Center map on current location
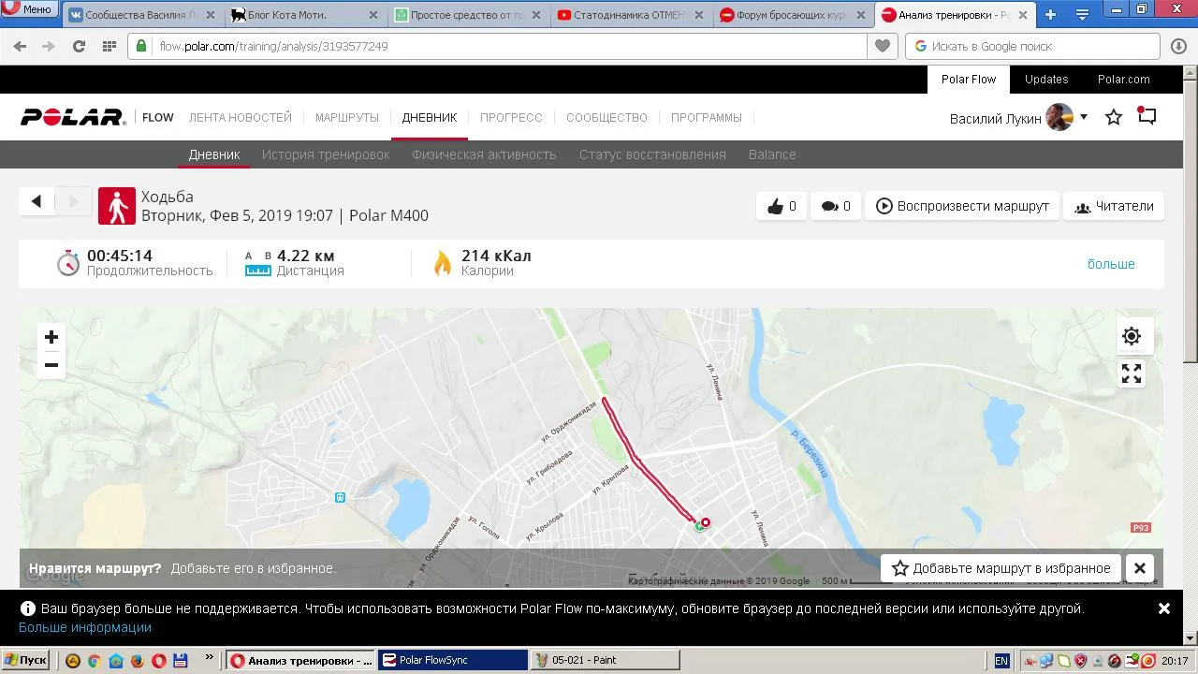The height and width of the screenshot is (674, 1198). tap(1132, 336)
